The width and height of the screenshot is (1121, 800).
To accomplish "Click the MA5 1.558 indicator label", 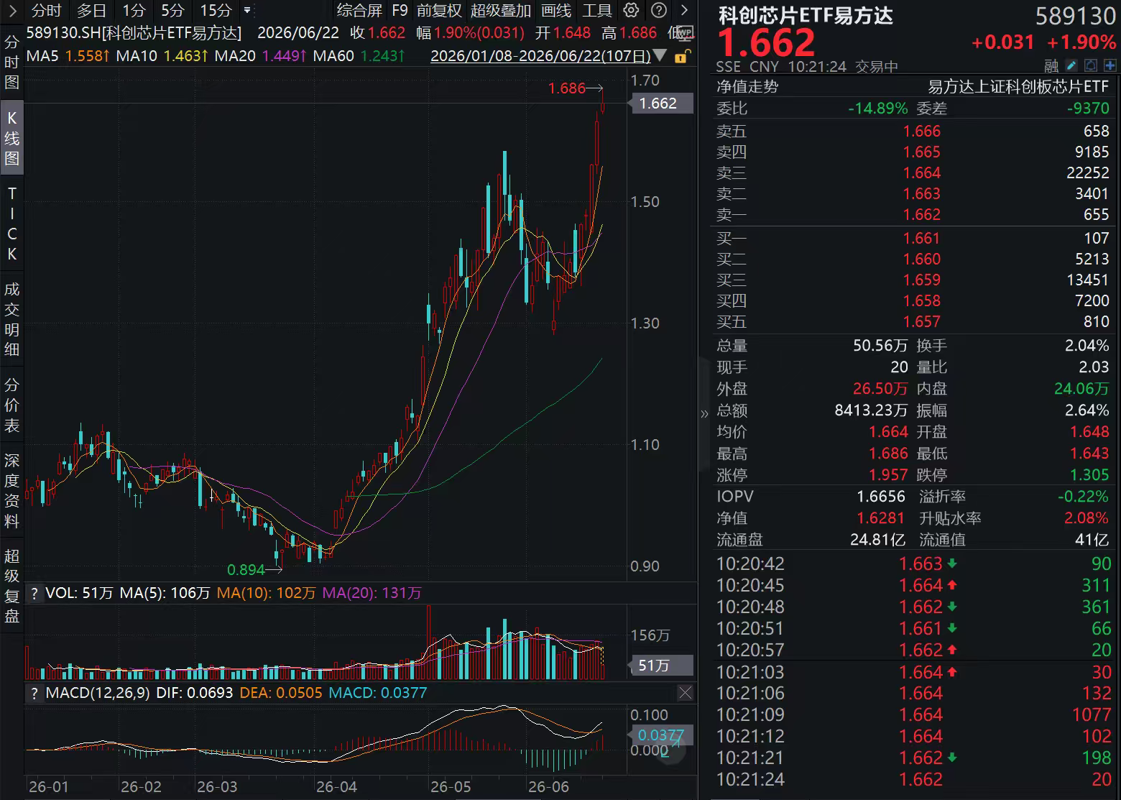I will [68, 56].
